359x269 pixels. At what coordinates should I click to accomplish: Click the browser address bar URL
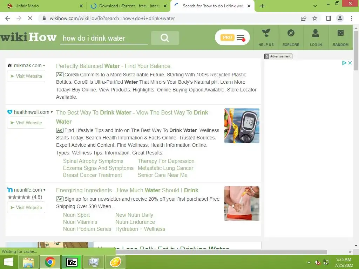point(112,18)
